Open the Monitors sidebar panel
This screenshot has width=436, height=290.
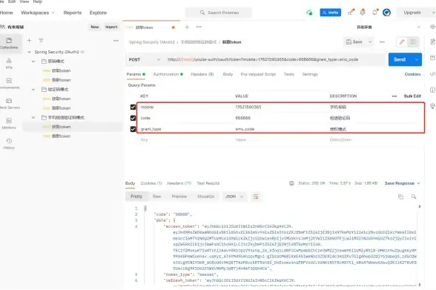[9, 123]
